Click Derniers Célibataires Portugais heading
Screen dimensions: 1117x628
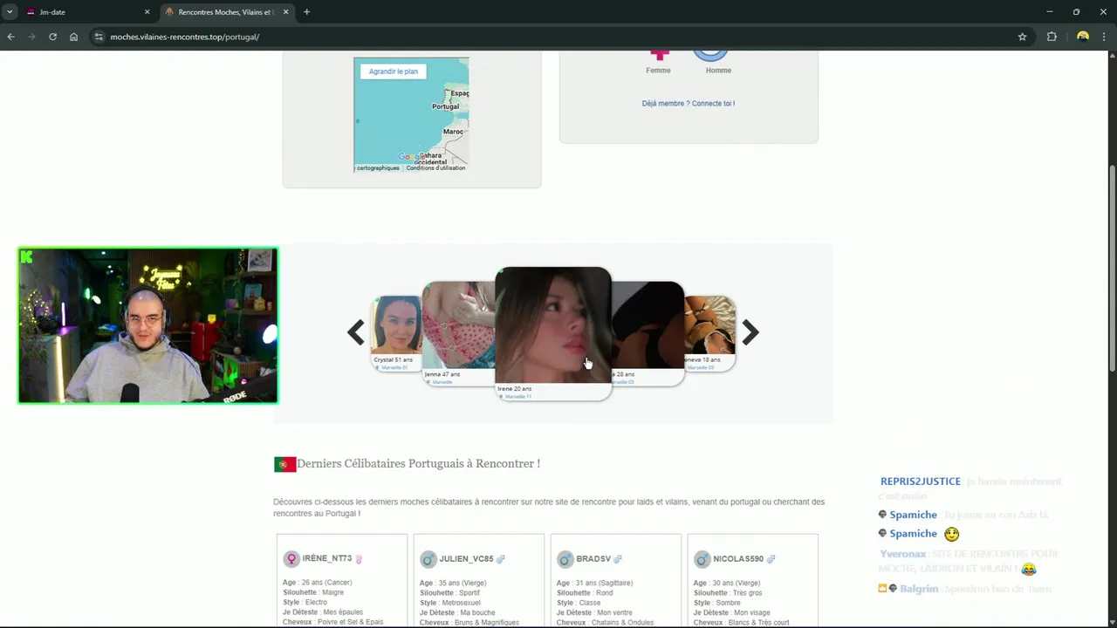click(418, 463)
